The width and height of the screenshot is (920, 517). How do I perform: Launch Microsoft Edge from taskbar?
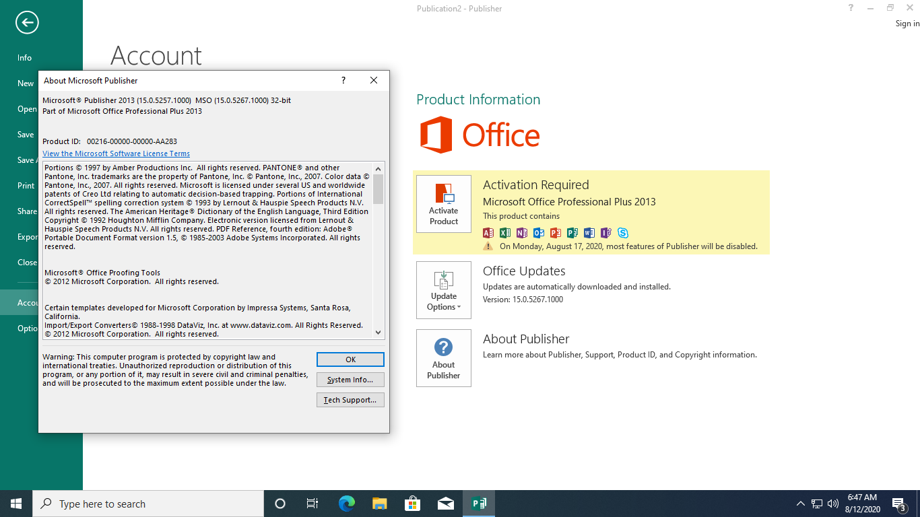pyautogui.click(x=347, y=504)
